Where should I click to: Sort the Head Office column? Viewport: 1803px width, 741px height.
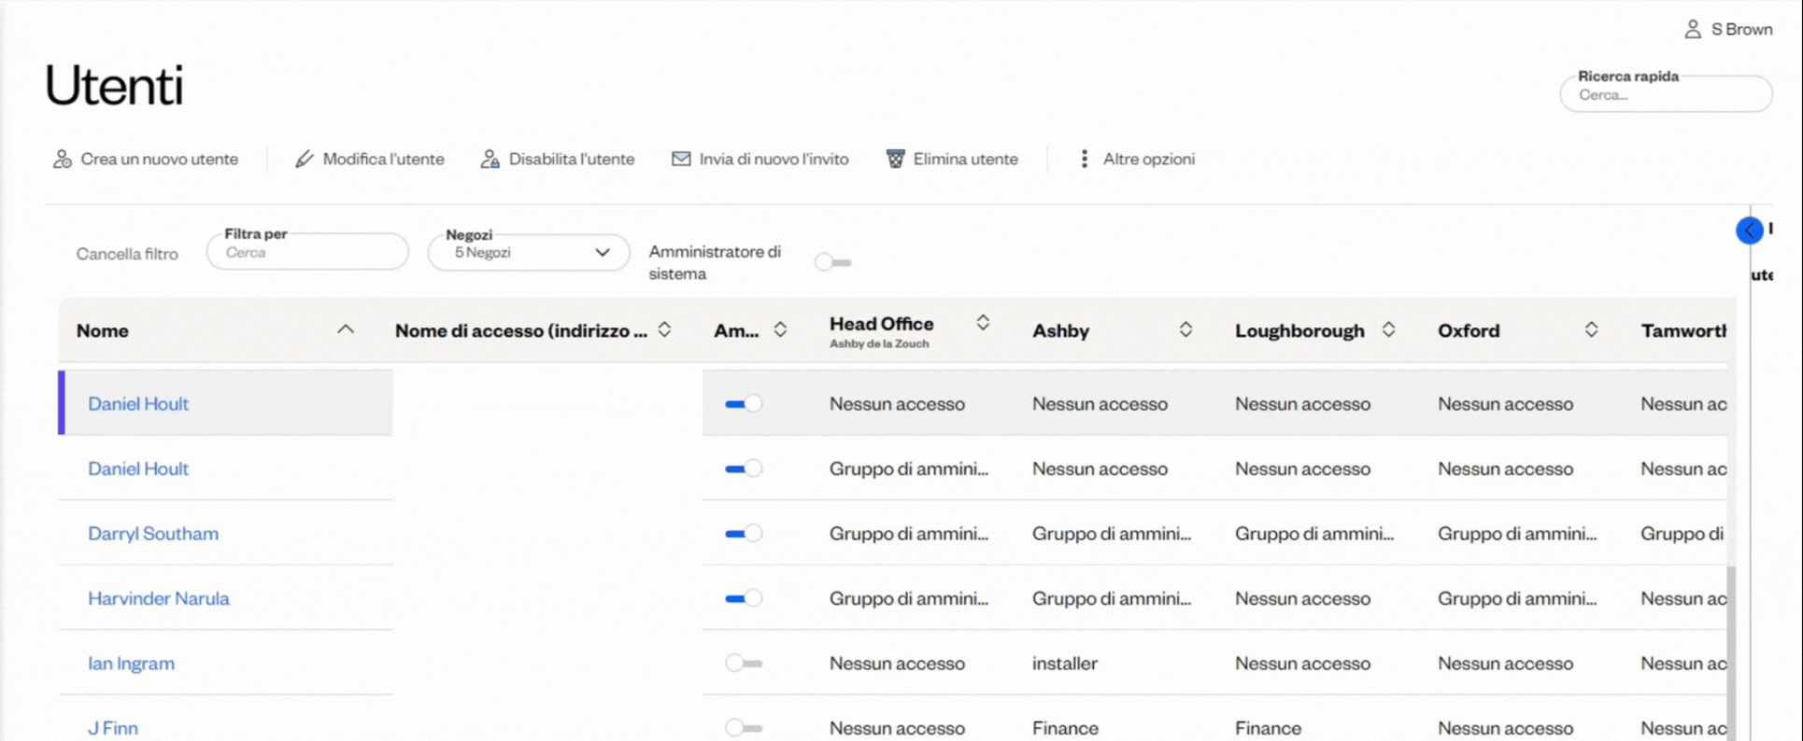983,323
